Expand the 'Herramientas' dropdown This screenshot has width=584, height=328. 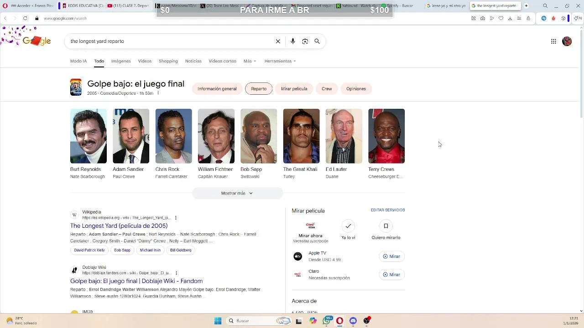(x=280, y=61)
